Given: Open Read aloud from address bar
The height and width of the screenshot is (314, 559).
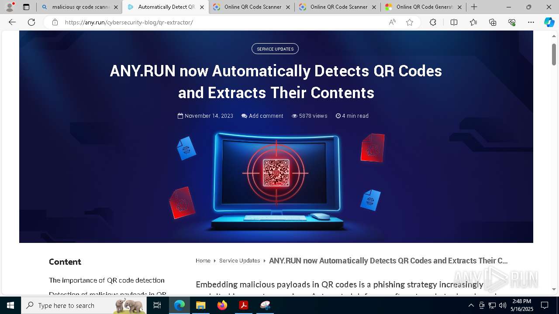Looking at the screenshot, I should tap(392, 22).
